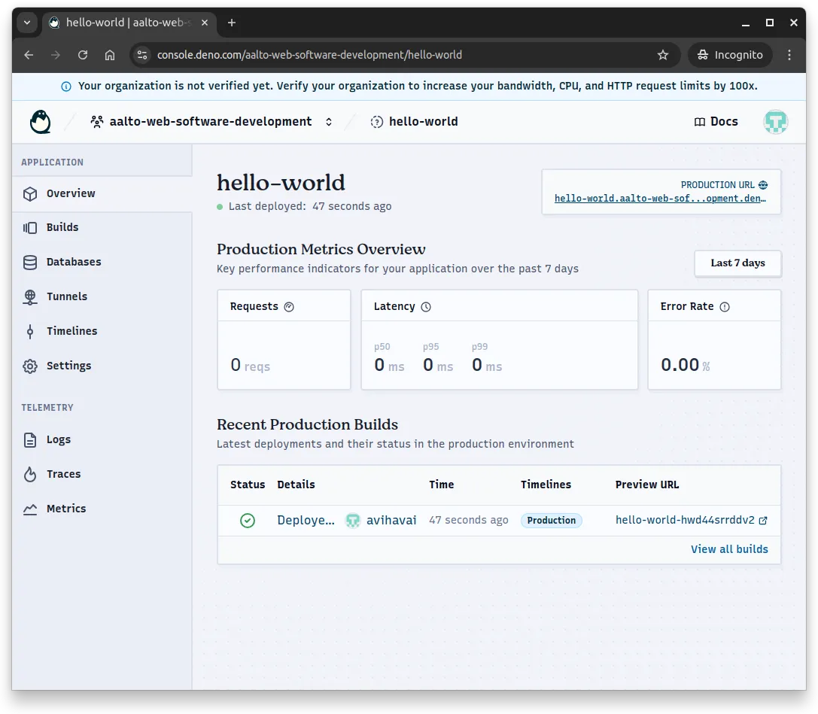Viewport: 818px width, 714px height.
Task: Open Traces via the flame icon
Action: pyautogui.click(x=30, y=474)
